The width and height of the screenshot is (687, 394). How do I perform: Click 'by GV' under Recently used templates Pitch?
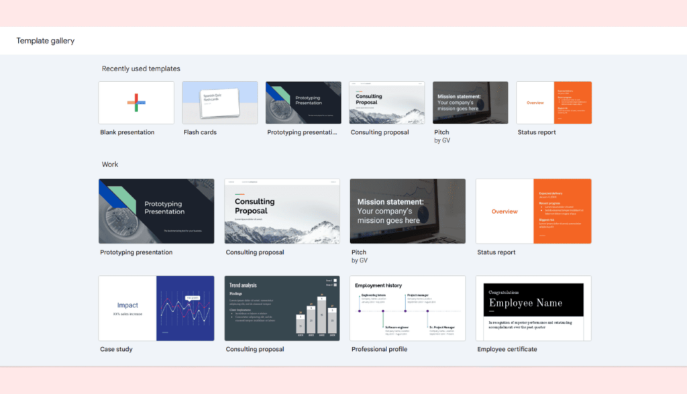coord(442,141)
